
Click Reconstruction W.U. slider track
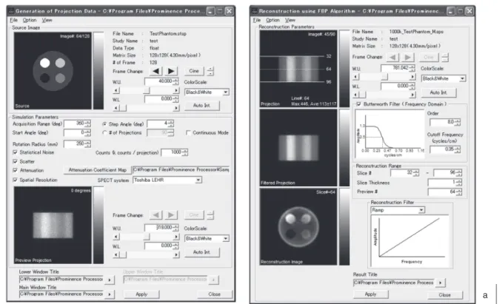(384, 77)
